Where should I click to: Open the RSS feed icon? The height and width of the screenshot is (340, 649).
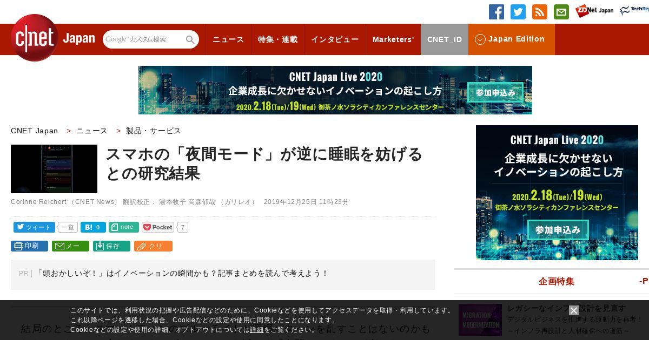point(540,12)
